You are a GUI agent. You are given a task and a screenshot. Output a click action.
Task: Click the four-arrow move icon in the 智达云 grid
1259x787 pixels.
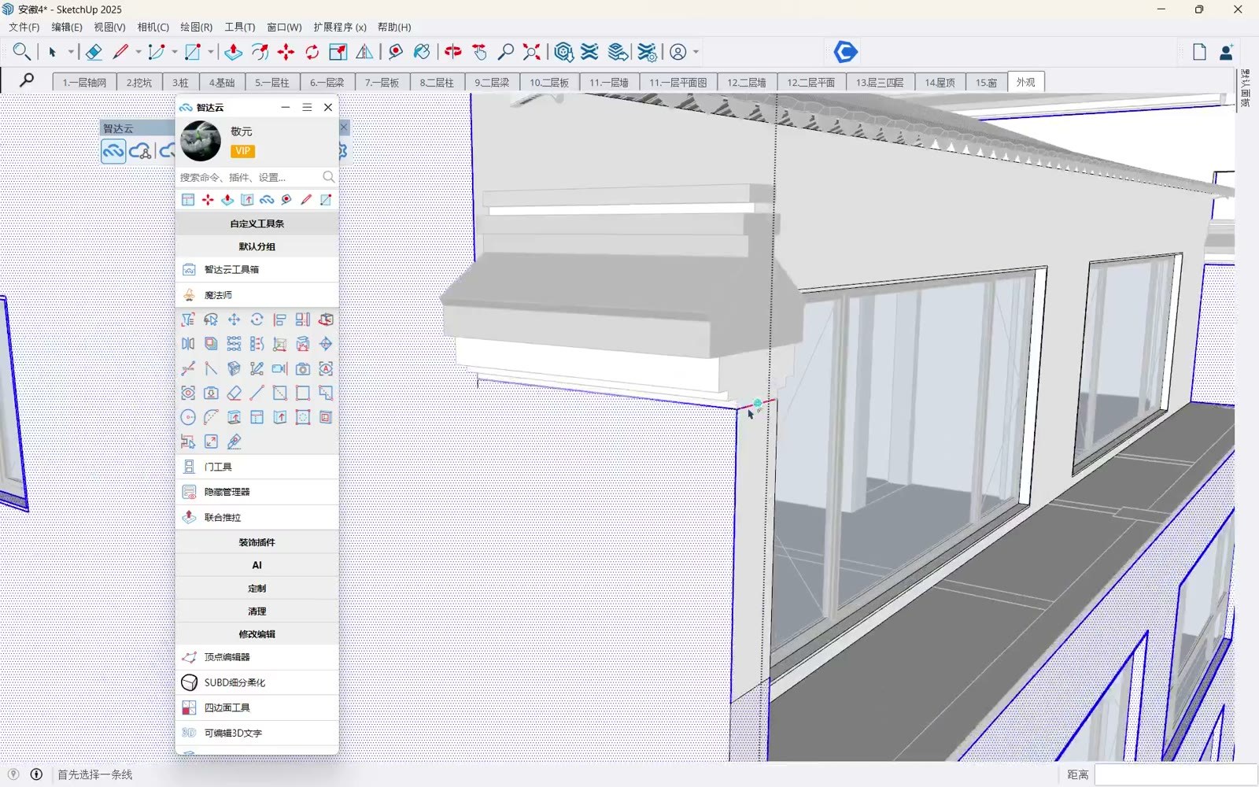click(x=234, y=320)
